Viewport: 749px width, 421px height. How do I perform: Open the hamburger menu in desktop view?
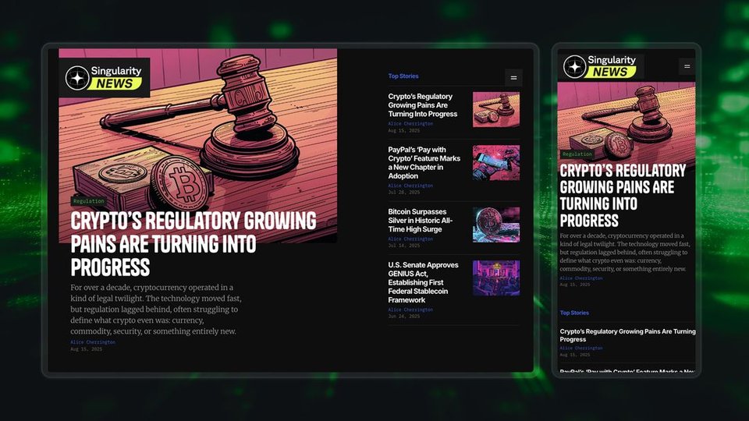513,77
